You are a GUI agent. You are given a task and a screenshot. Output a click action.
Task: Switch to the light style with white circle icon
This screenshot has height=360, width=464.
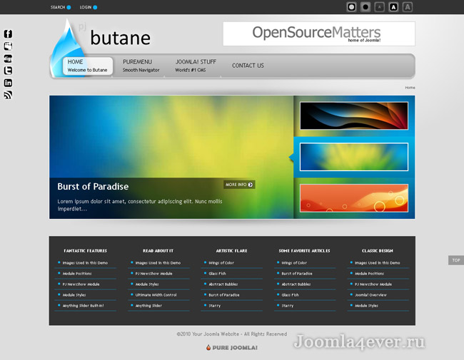click(x=351, y=7)
